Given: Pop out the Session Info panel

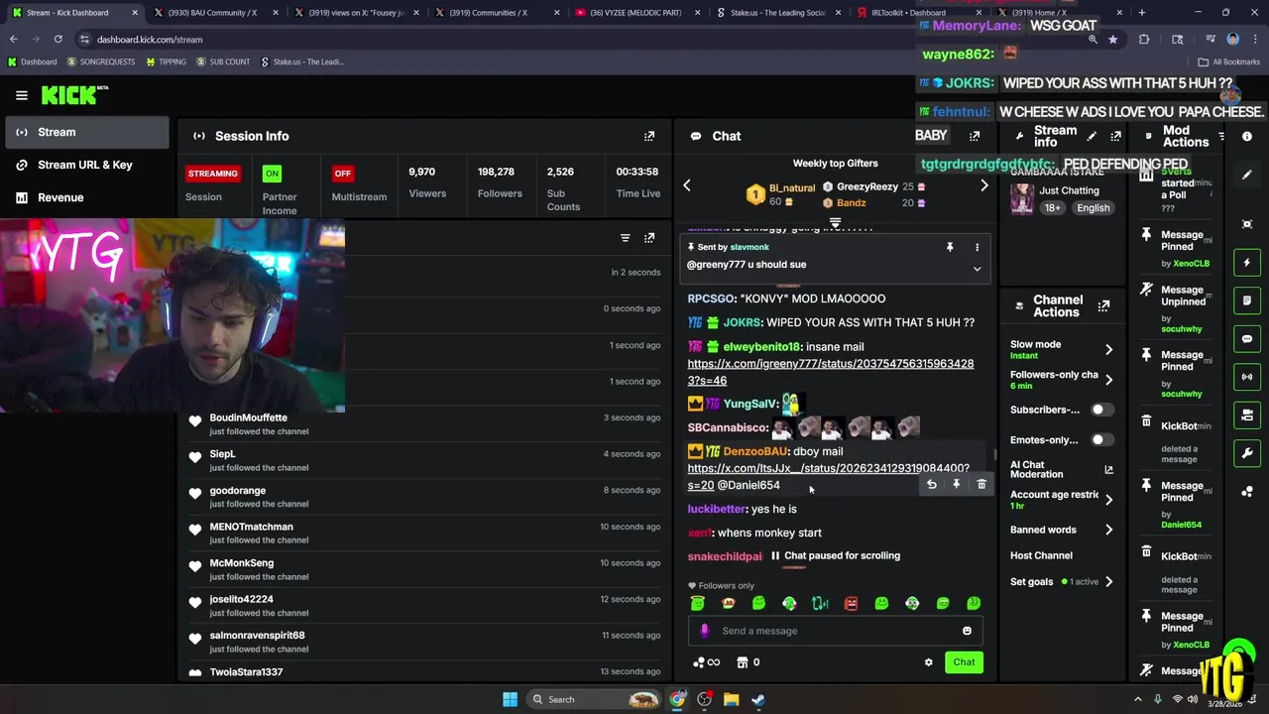Looking at the screenshot, I should click(x=649, y=136).
